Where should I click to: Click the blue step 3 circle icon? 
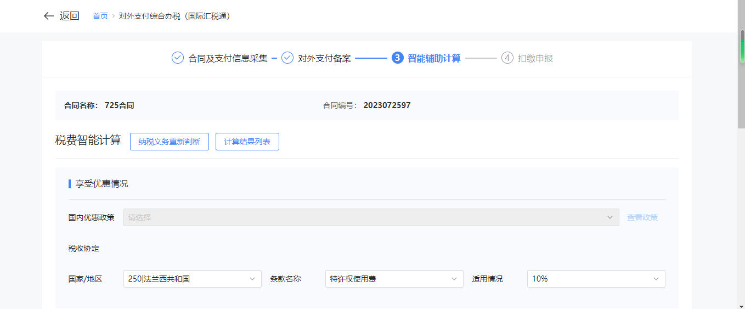[398, 58]
